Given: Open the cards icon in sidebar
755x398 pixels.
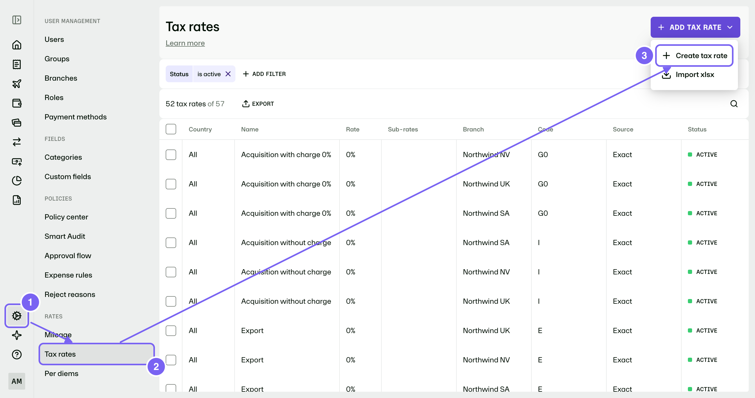Looking at the screenshot, I should point(17,122).
